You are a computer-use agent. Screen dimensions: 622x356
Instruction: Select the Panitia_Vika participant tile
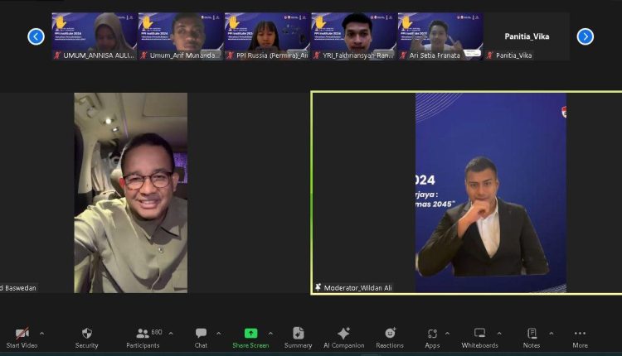[x=527, y=36]
